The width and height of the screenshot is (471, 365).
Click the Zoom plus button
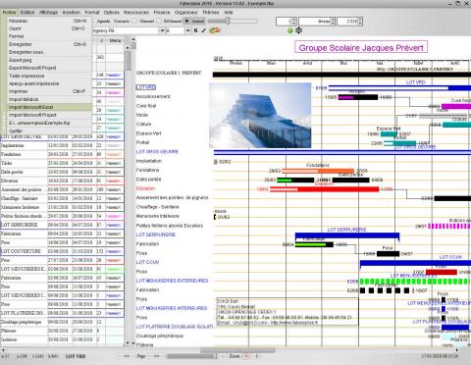pos(256,356)
